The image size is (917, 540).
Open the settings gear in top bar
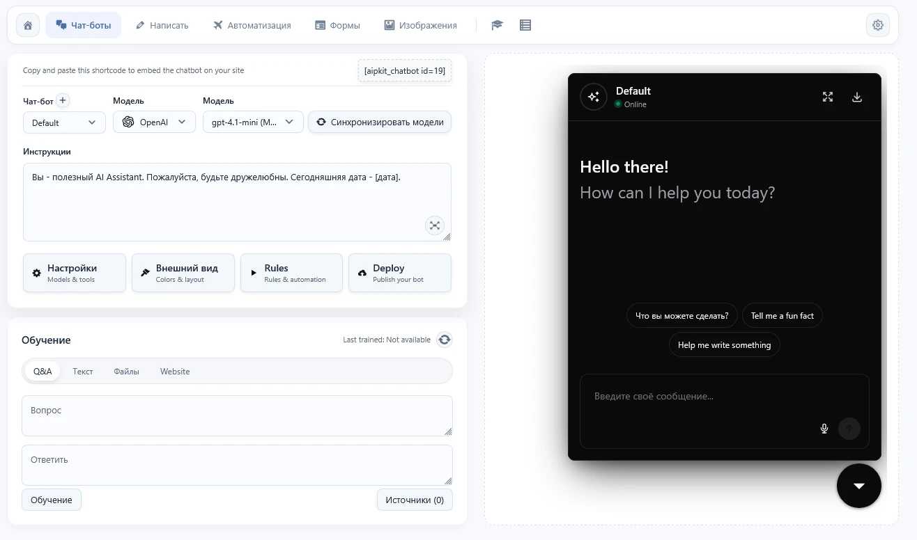[x=877, y=25]
